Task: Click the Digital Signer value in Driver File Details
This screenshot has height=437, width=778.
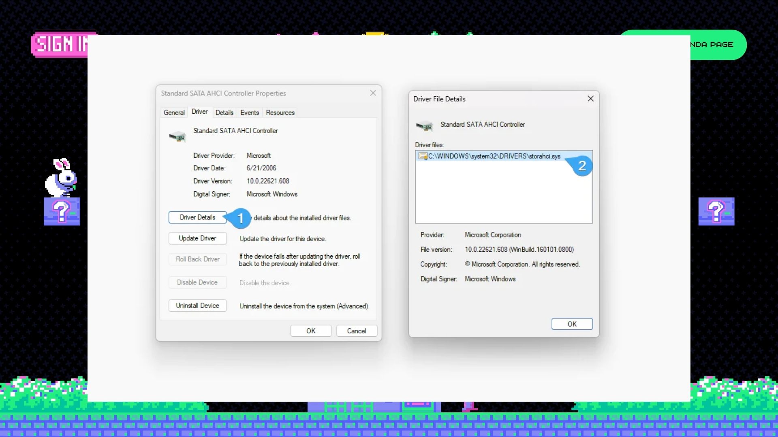Action: [490, 279]
